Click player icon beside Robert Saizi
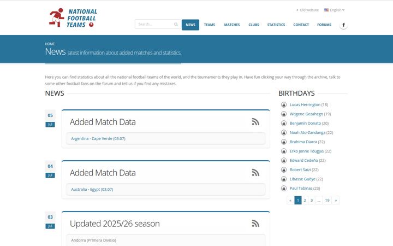 tap(284, 169)
